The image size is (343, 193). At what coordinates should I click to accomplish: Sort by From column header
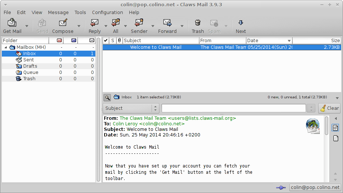pos(223,40)
